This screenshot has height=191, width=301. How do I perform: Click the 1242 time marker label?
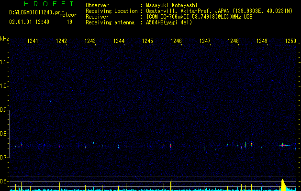(61, 41)
